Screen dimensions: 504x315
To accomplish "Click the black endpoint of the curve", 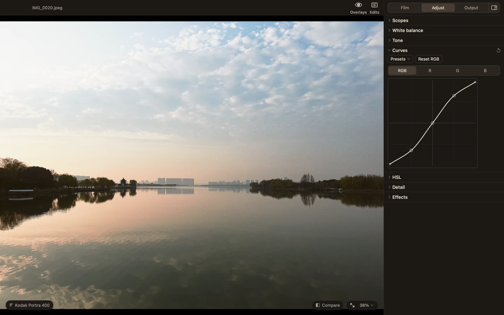I will 390,164.
